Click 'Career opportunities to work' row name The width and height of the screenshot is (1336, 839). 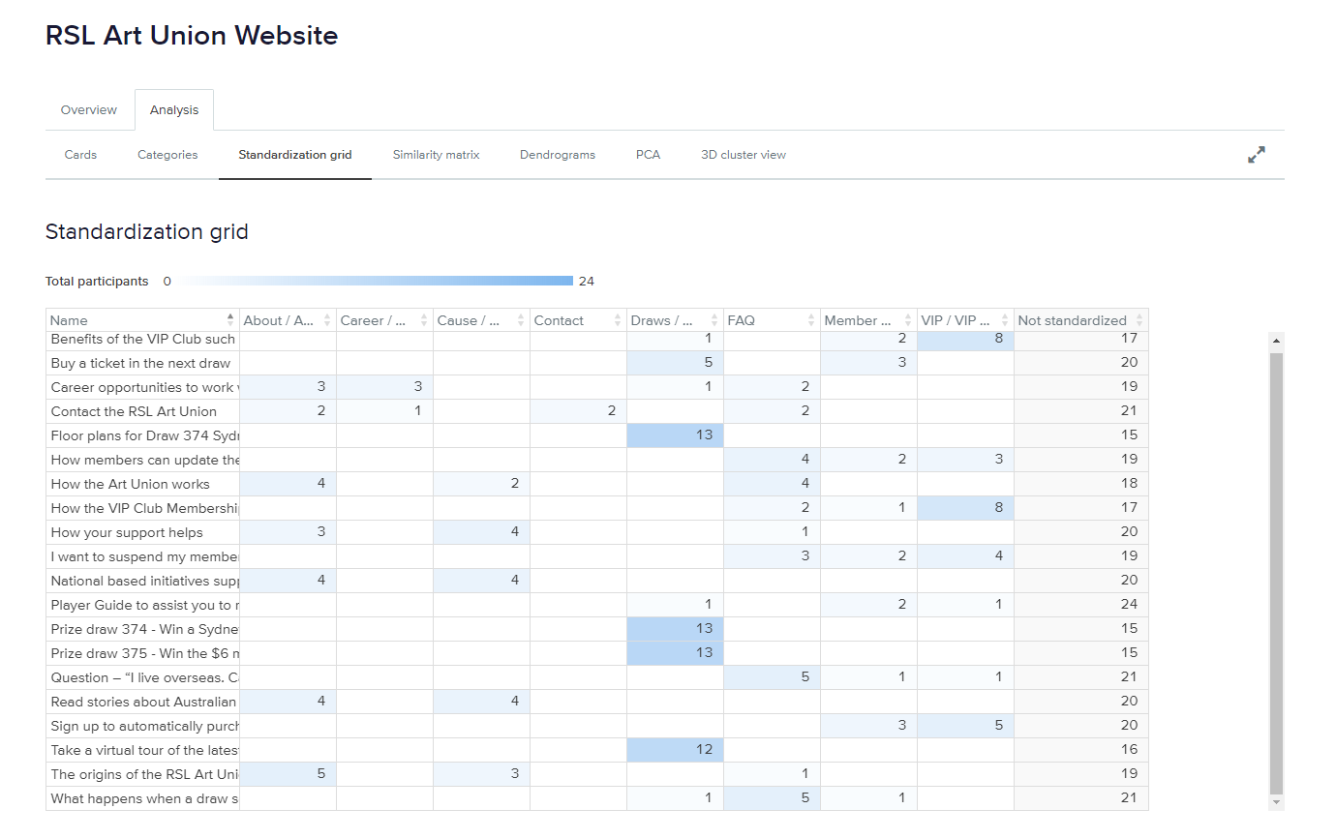(145, 387)
